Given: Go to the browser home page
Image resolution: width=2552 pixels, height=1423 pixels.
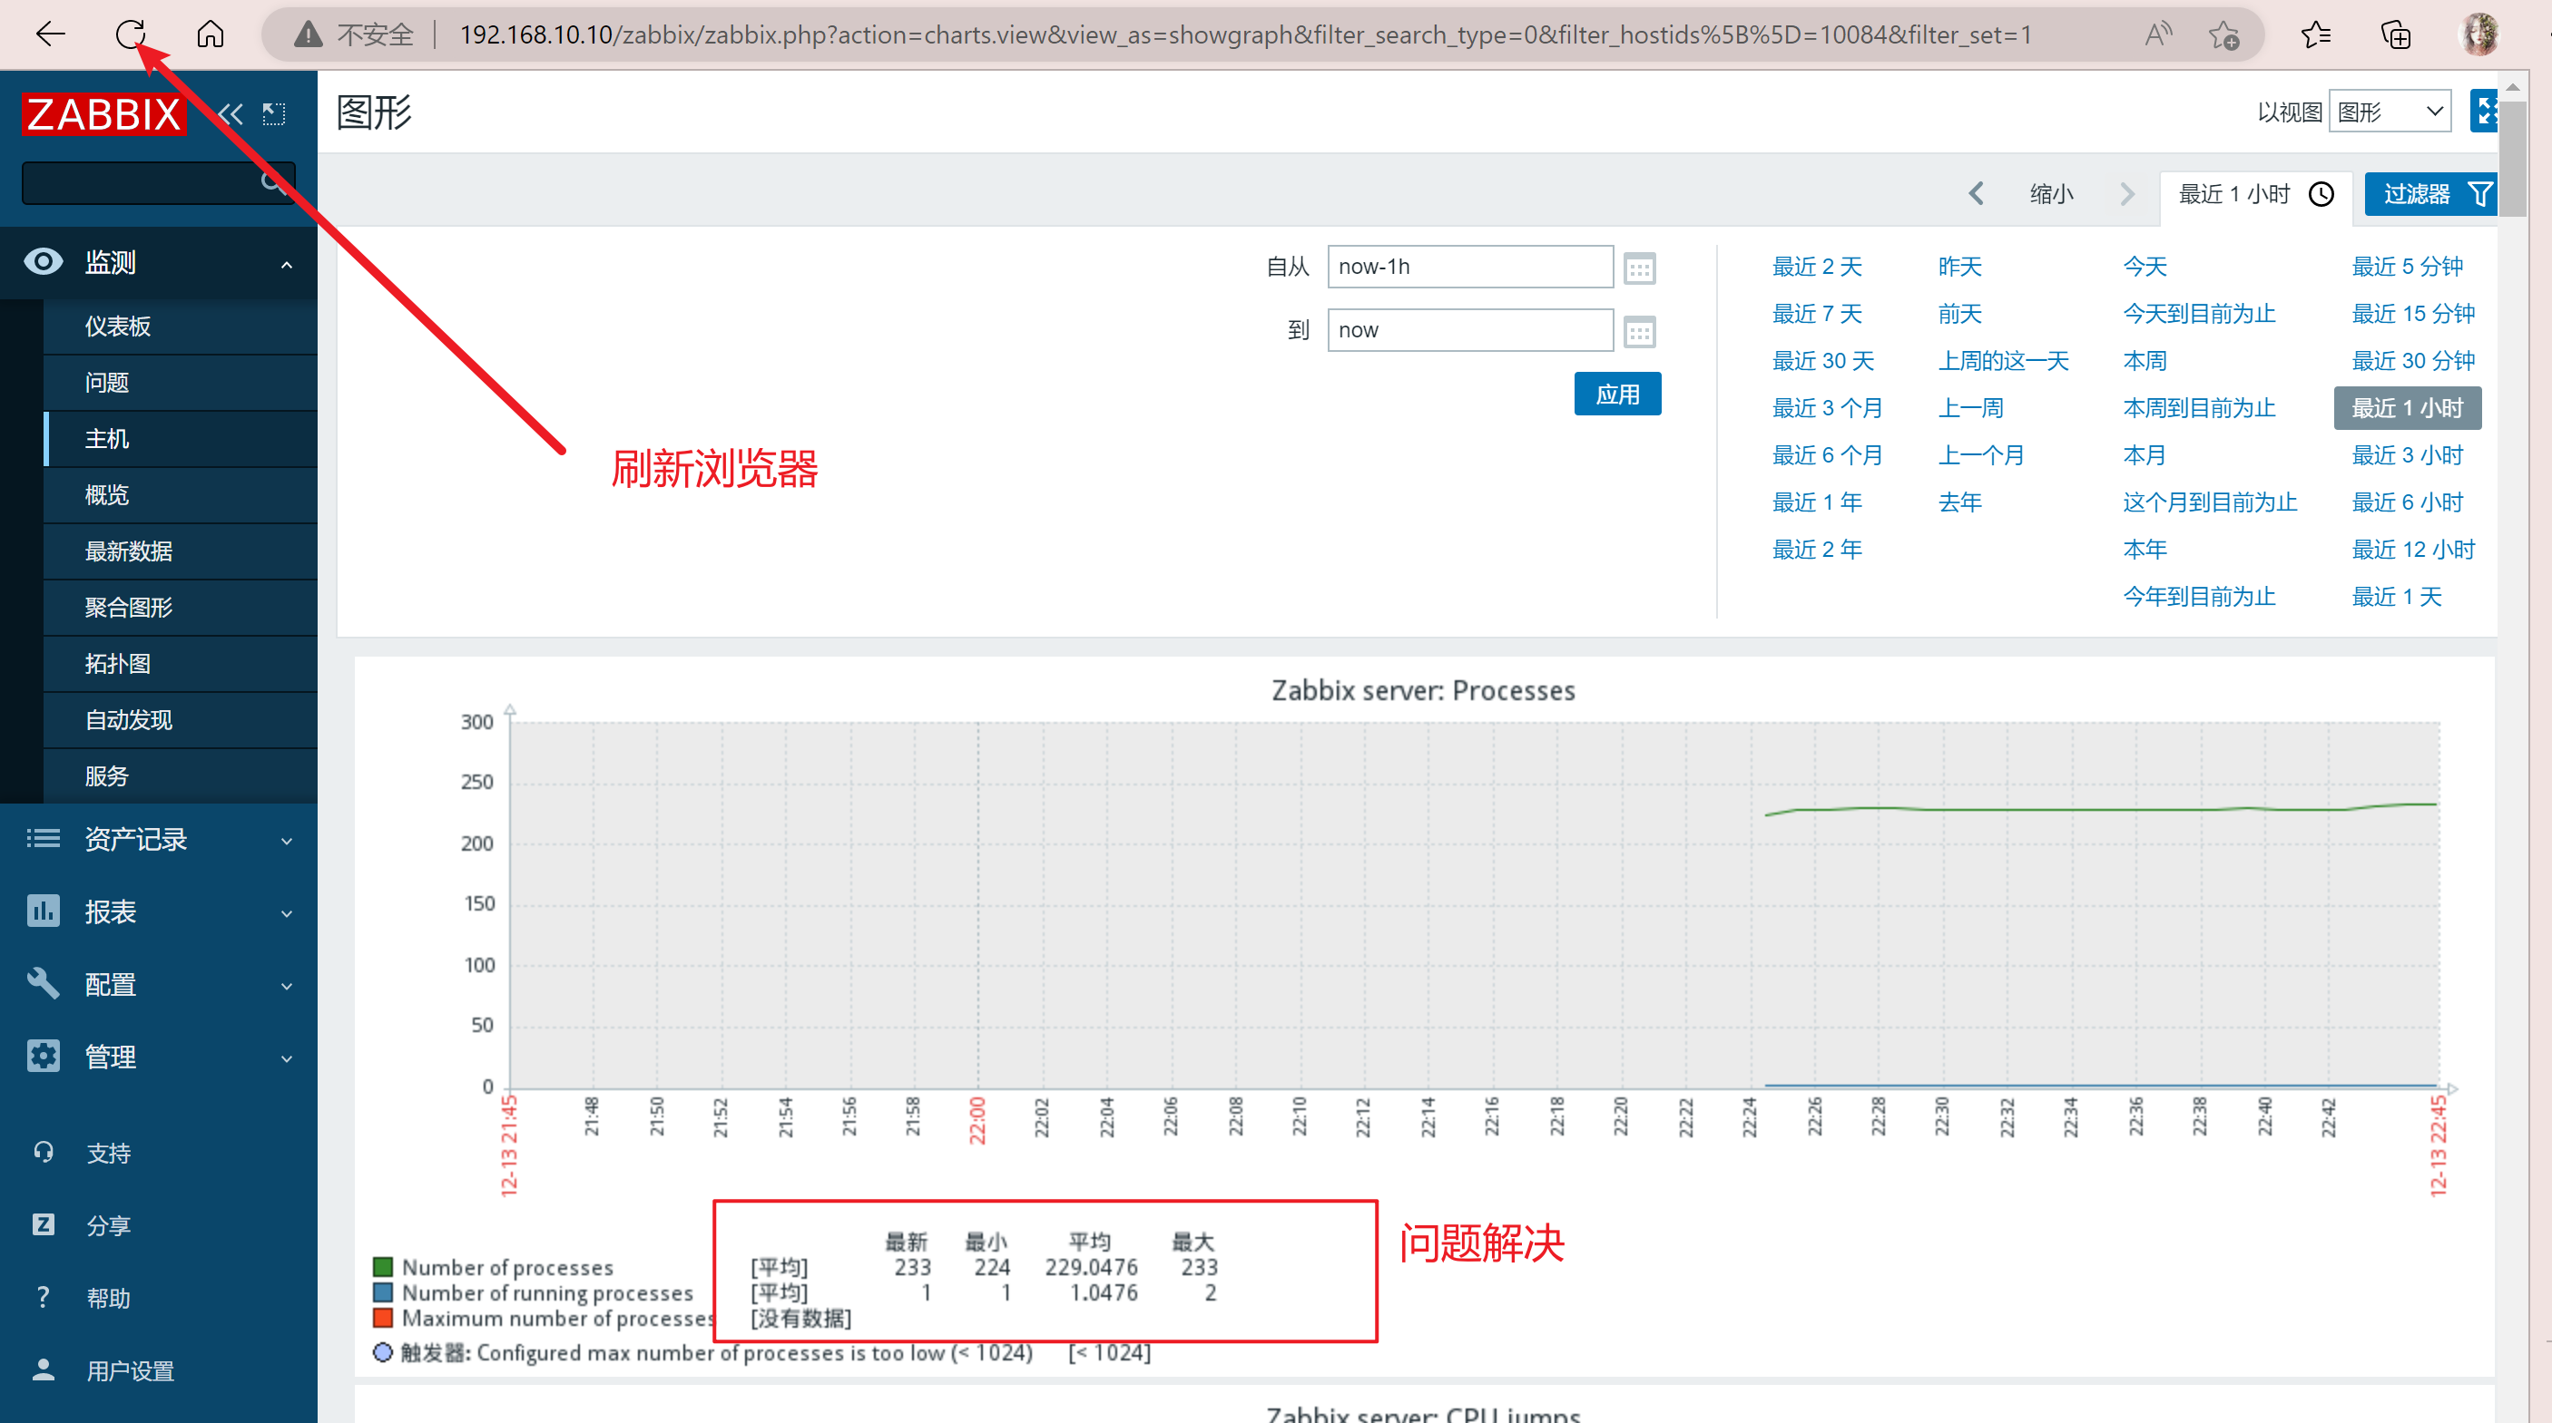Looking at the screenshot, I should (x=210, y=34).
